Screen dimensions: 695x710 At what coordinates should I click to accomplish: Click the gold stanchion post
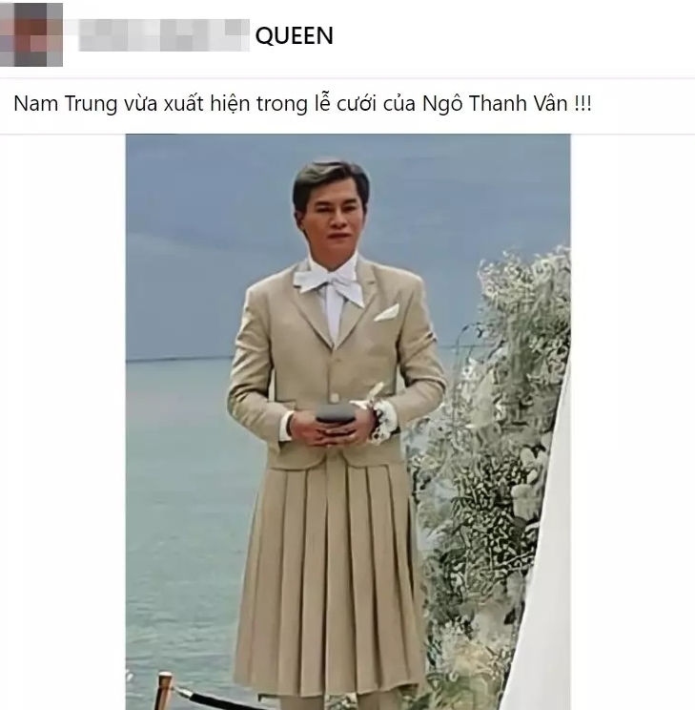point(164,691)
